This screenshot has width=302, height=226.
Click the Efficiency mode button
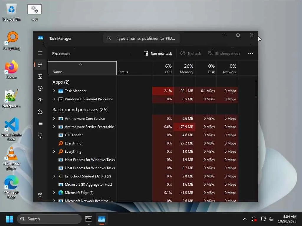[224, 54]
